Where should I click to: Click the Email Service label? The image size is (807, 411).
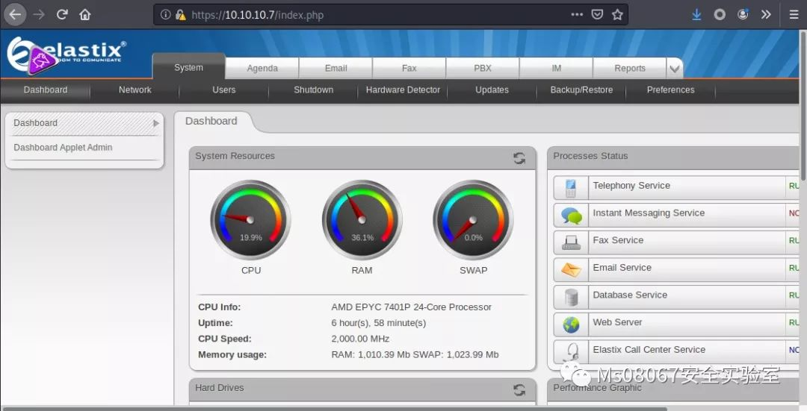pos(622,268)
